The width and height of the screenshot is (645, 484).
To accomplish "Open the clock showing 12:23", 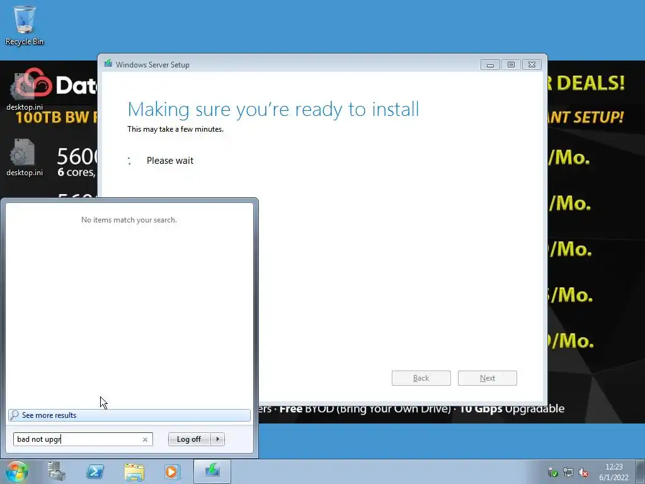I will pyautogui.click(x=614, y=472).
